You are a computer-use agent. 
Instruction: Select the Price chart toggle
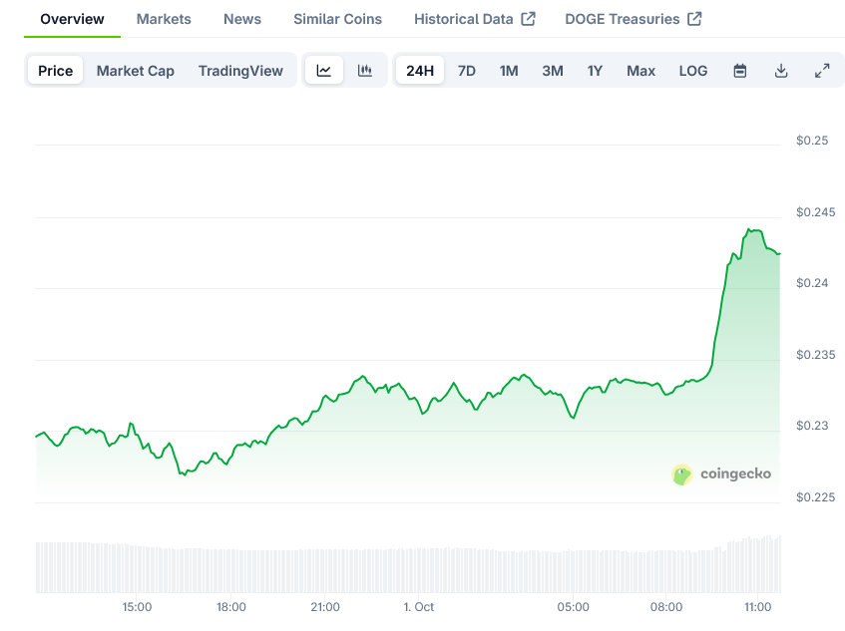point(56,71)
